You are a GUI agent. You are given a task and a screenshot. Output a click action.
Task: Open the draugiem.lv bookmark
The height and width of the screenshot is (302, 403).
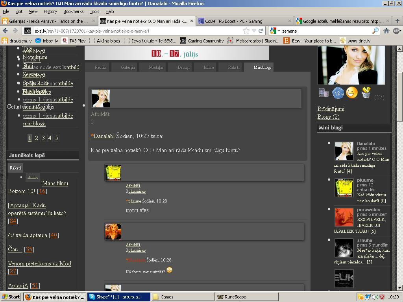(x=17, y=41)
